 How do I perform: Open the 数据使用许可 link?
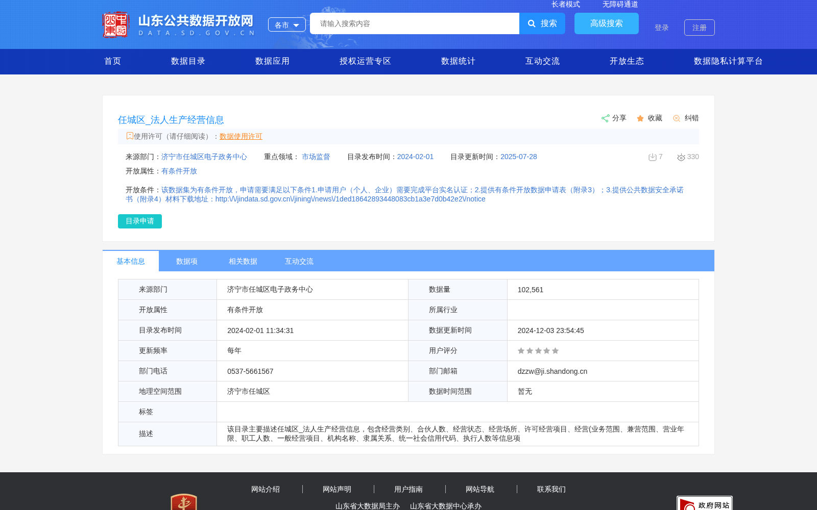pyautogui.click(x=241, y=136)
